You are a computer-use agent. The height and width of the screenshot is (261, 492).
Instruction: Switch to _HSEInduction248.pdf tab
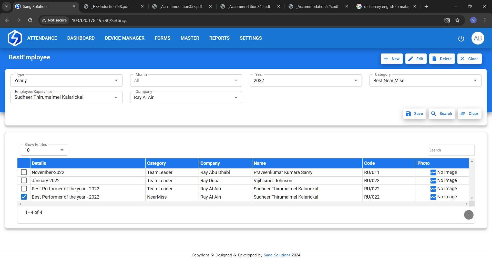pos(110,6)
